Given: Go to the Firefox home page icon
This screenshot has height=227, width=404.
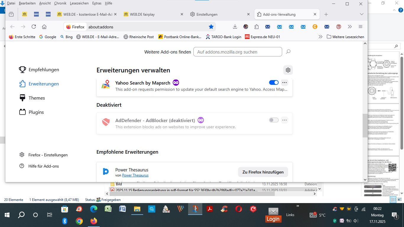Looking at the screenshot, I should pyautogui.click(x=44, y=27).
